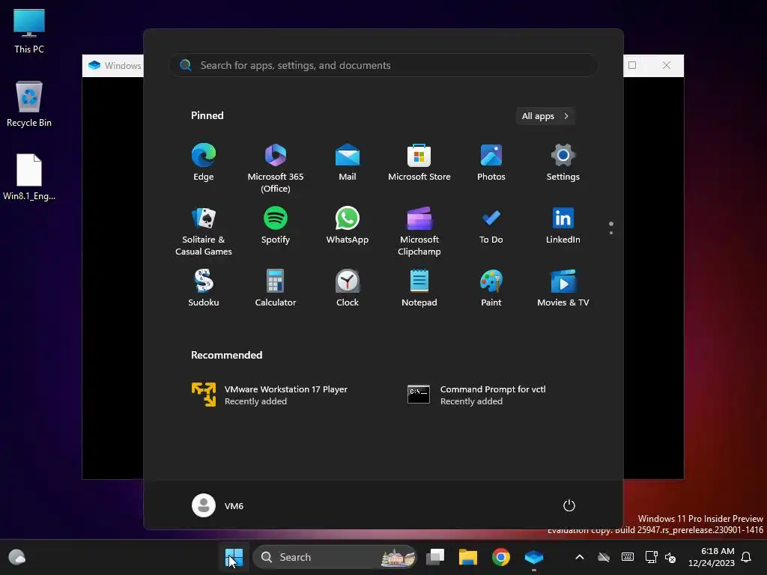
Task: Launch Movies & TV
Action: pos(563,288)
